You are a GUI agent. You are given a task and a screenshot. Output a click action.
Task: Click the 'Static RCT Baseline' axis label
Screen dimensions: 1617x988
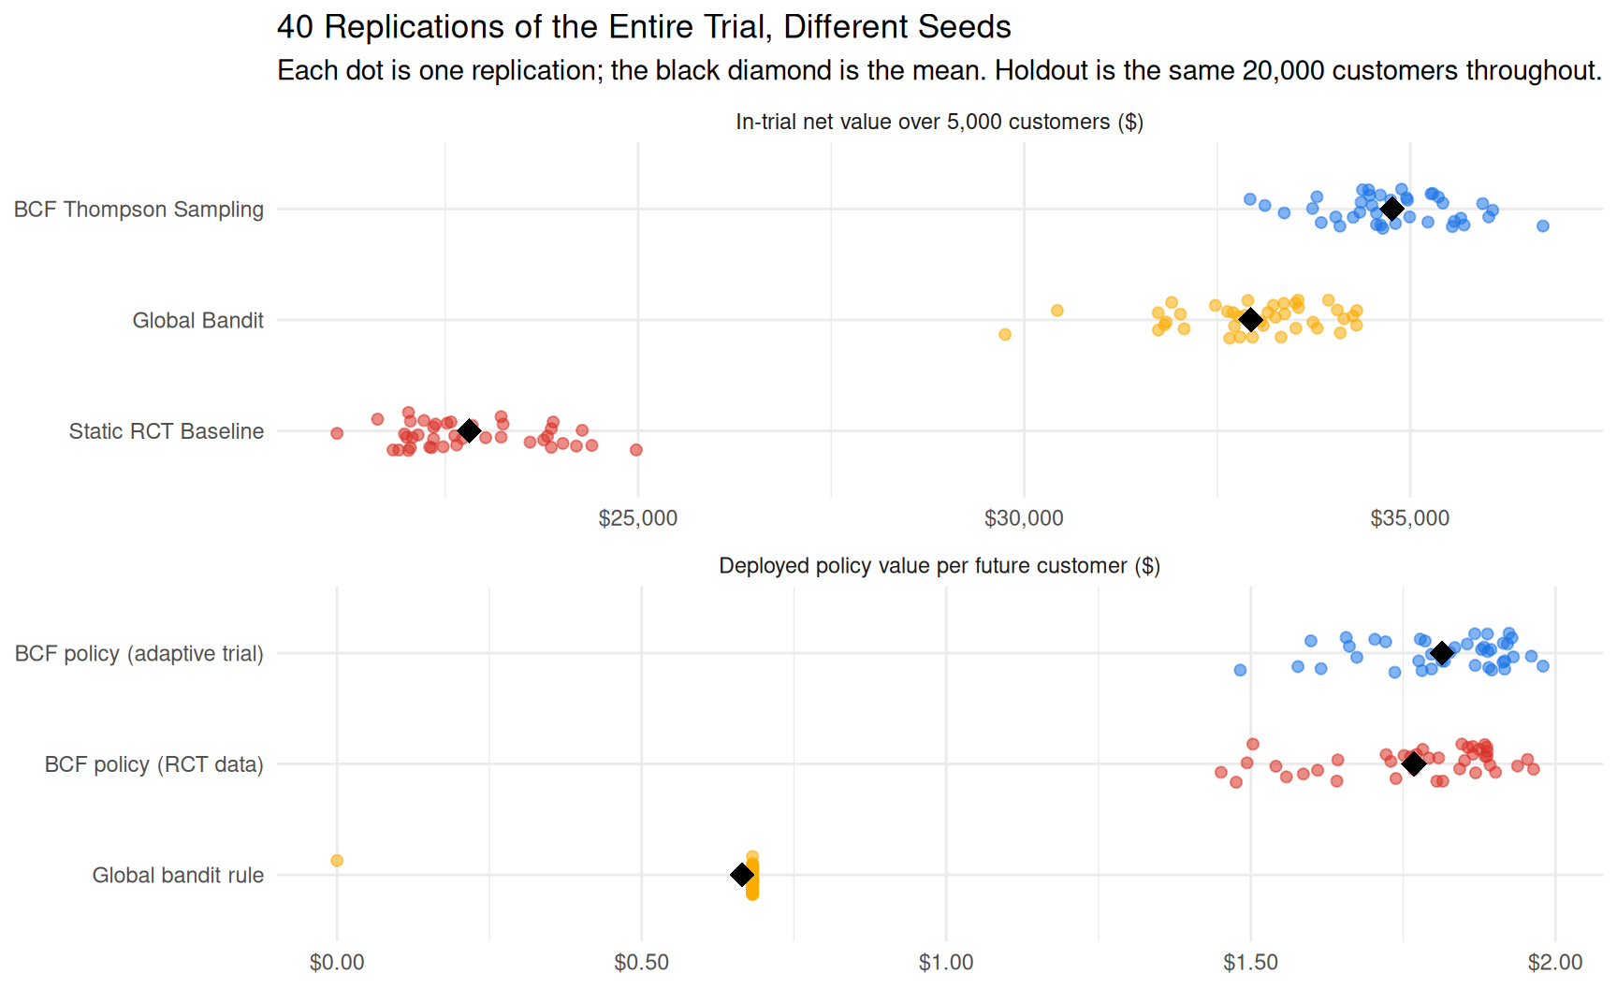[x=167, y=431]
